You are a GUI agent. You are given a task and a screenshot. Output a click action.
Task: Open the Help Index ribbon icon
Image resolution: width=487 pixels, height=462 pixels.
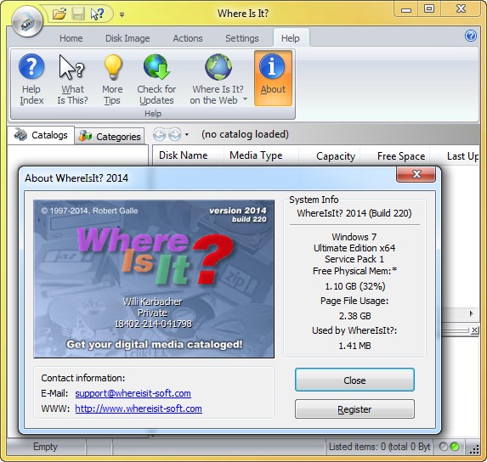pyautogui.click(x=31, y=80)
